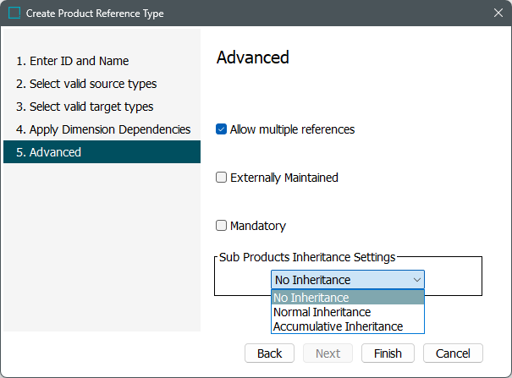Close the Create Product Reference Type dialog
The image size is (512, 378).
point(498,13)
